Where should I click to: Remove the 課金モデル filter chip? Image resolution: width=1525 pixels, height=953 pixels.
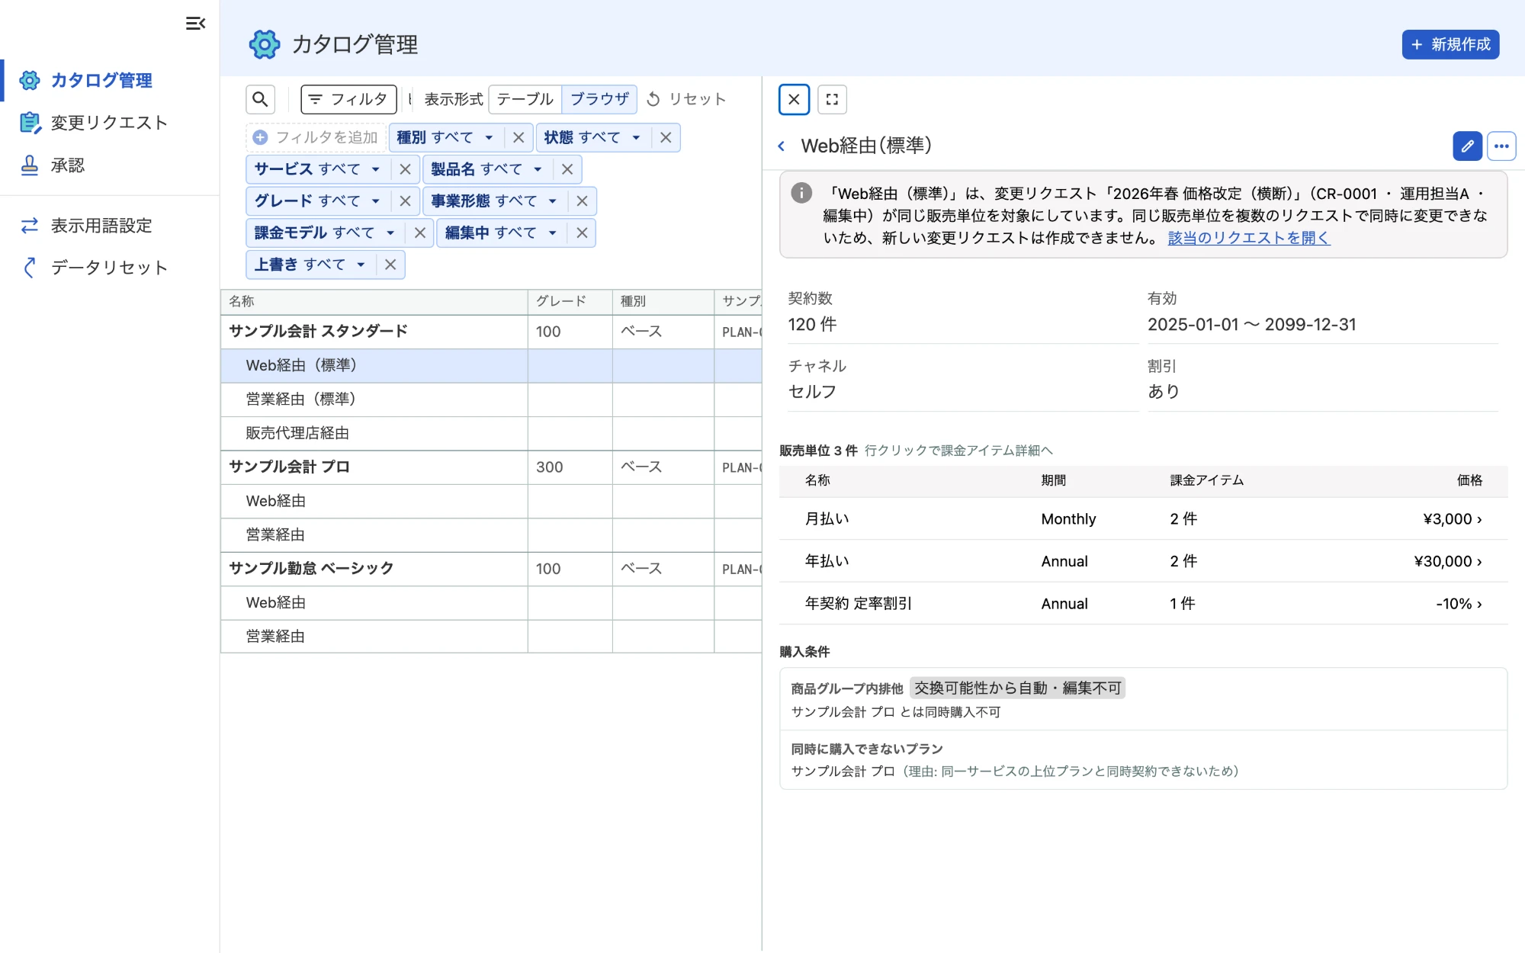[x=419, y=233]
